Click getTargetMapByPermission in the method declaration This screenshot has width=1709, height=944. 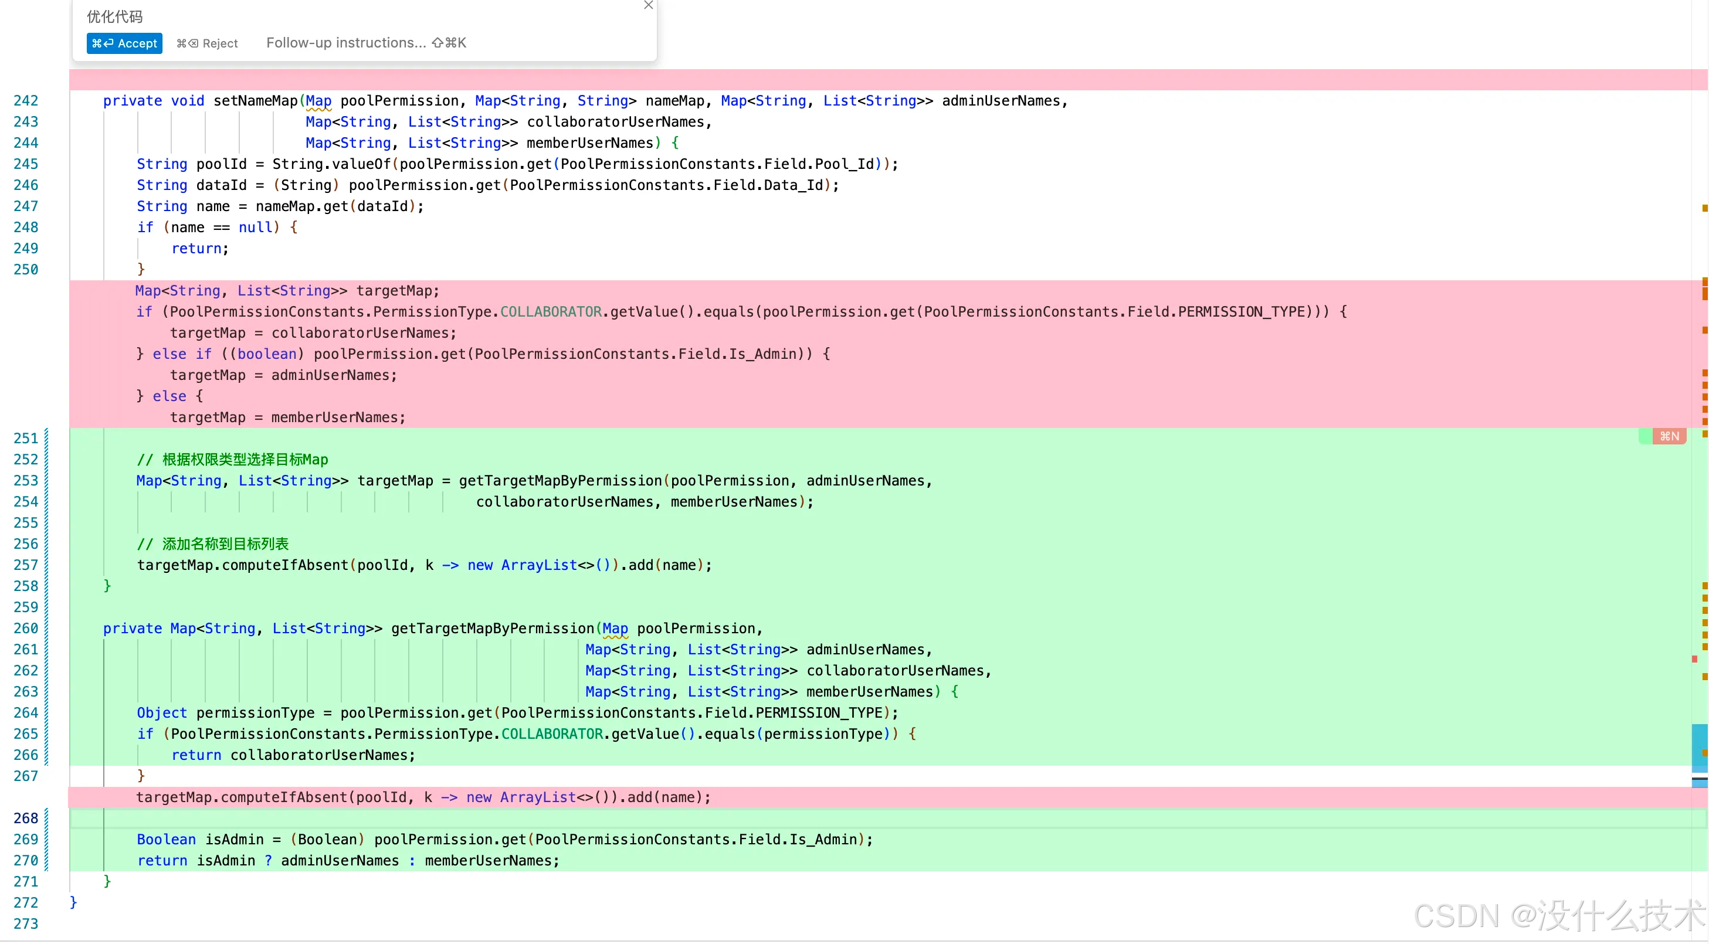tap(492, 628)
